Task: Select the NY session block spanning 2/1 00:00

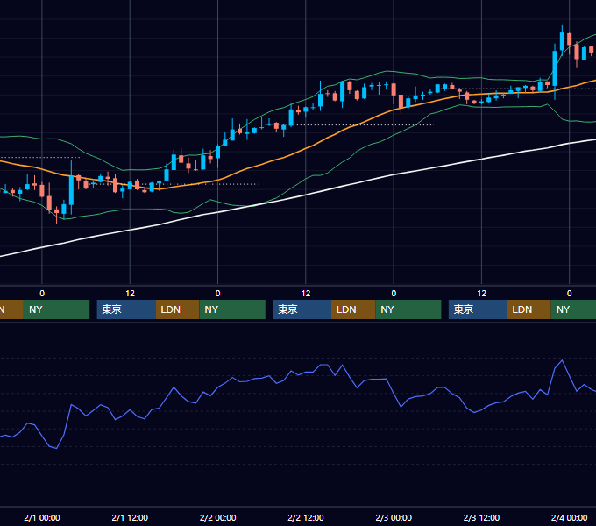Action: (x=56, y=309)
